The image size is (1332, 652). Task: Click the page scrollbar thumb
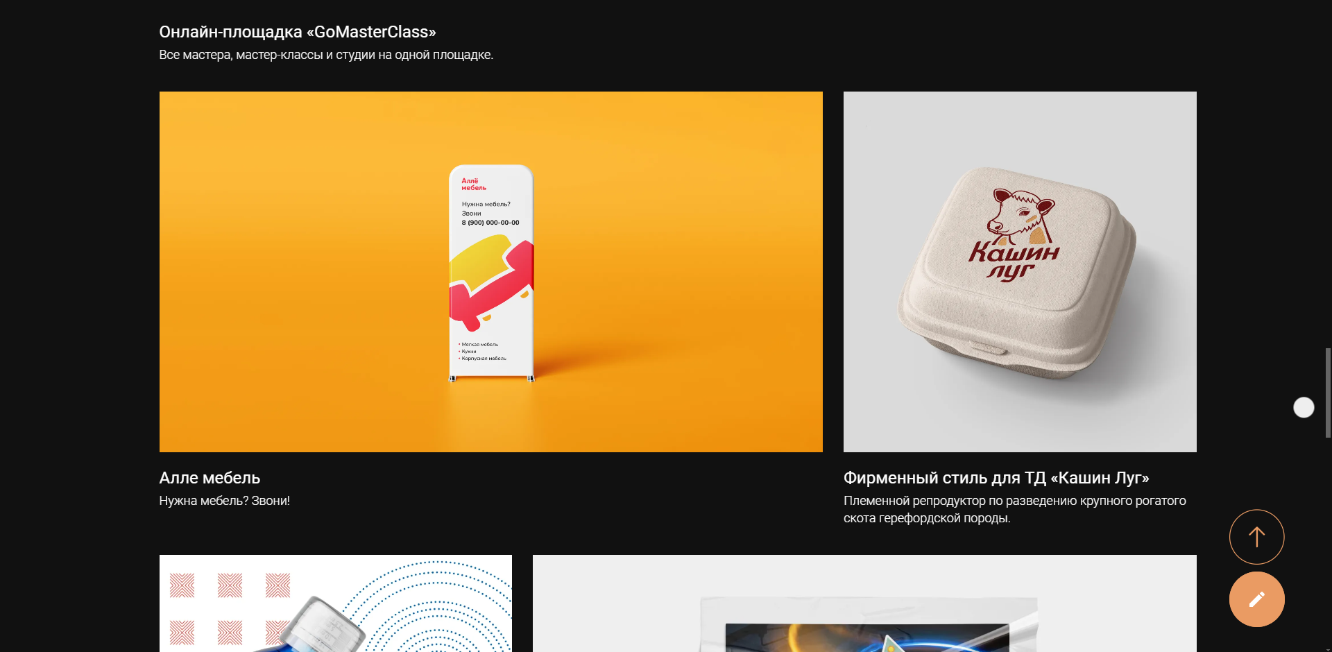tap(1328, 393)
